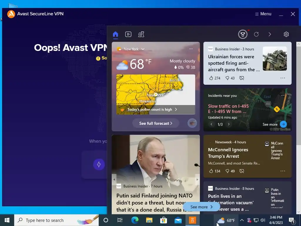
Task: Like the McConnell article
Action: coord(215,171)
